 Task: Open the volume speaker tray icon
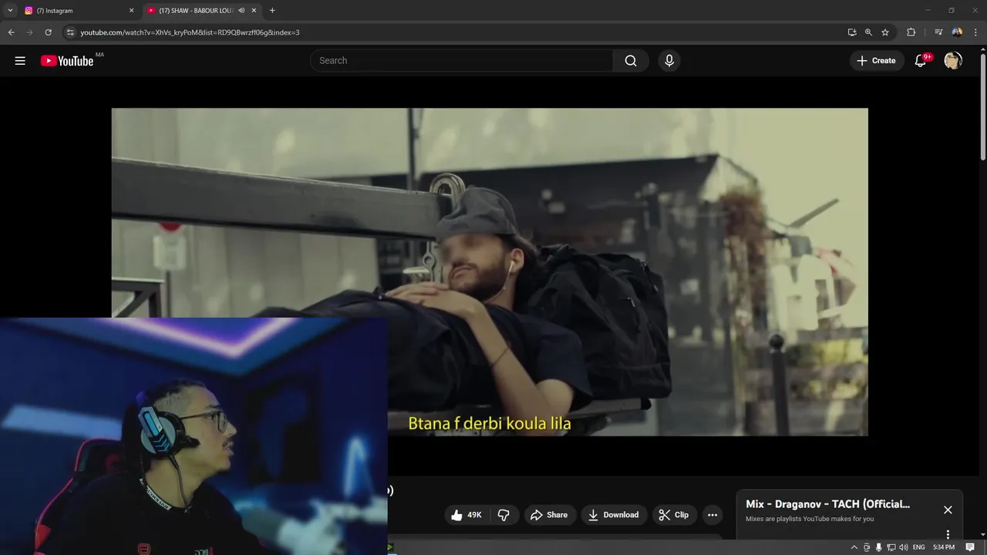pos(904,547)
